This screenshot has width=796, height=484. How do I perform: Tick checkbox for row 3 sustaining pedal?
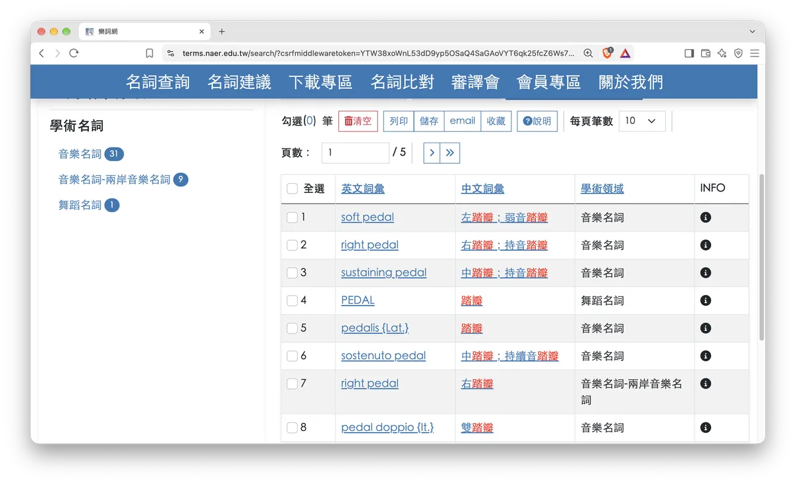(292, 272)
